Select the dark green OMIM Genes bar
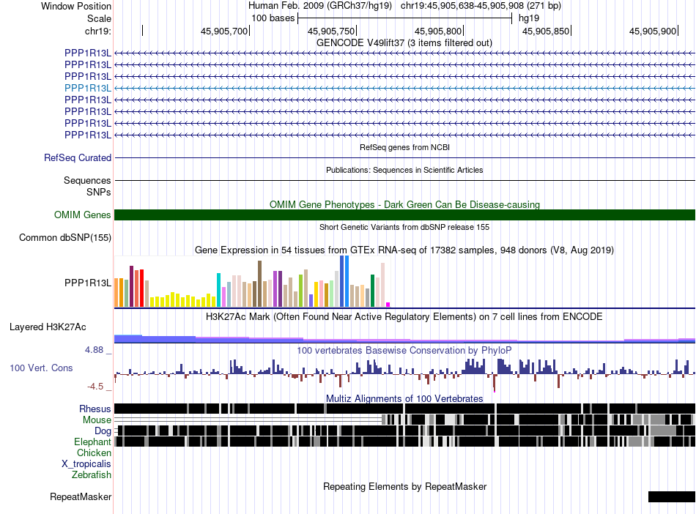Viewport: 696px width, 514px height. [x=404, y=215]
